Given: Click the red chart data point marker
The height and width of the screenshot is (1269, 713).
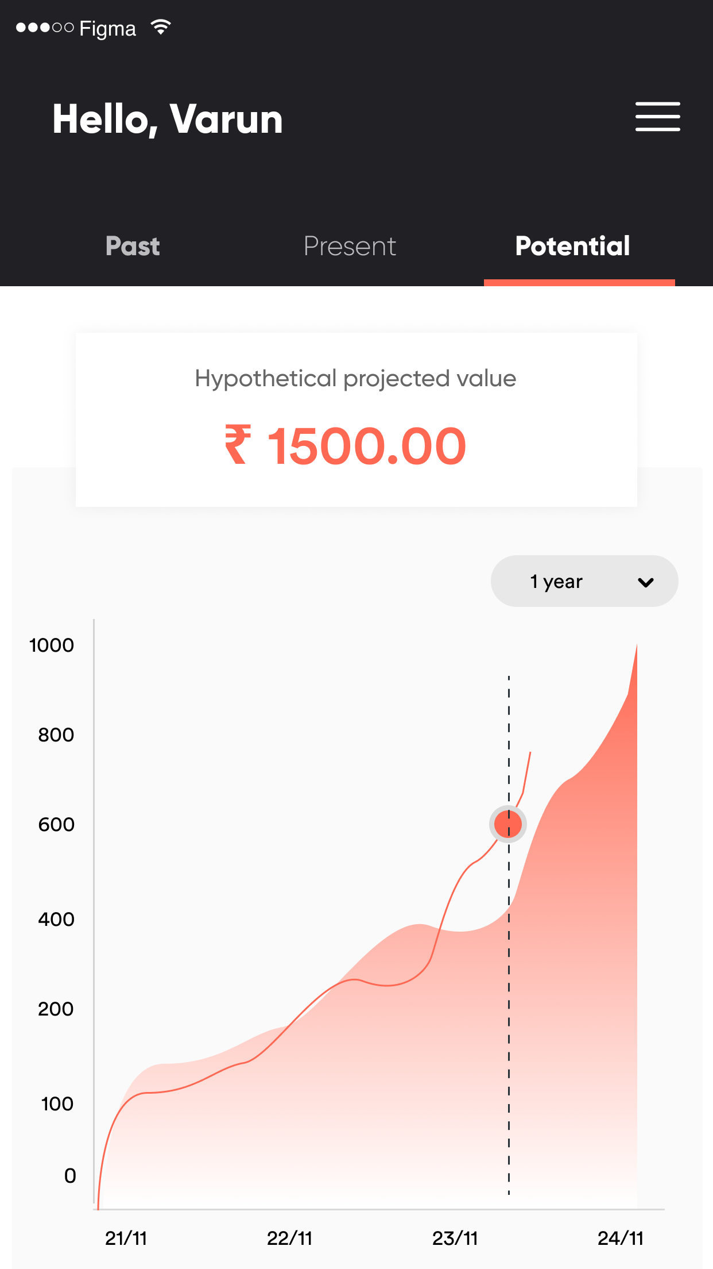Looking at the screenshot, I should point(508,824).
